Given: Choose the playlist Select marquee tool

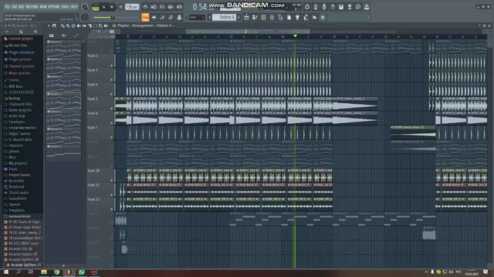Looking at the screenshot, I should tap(95, 25).
